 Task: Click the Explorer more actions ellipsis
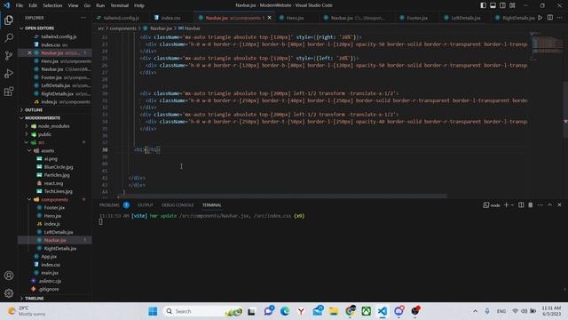click(83, 18)
